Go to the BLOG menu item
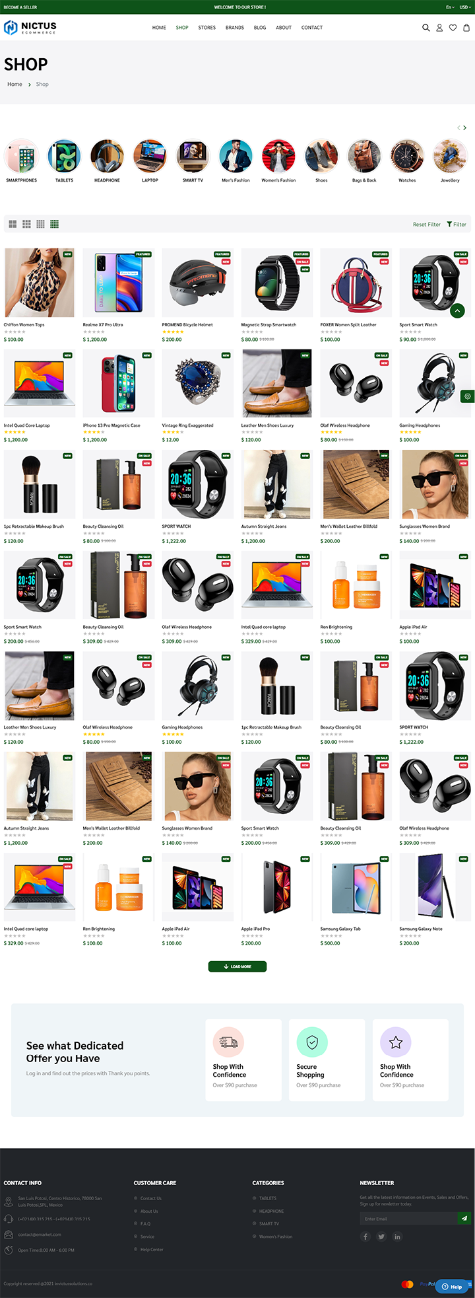 (260, 28)
